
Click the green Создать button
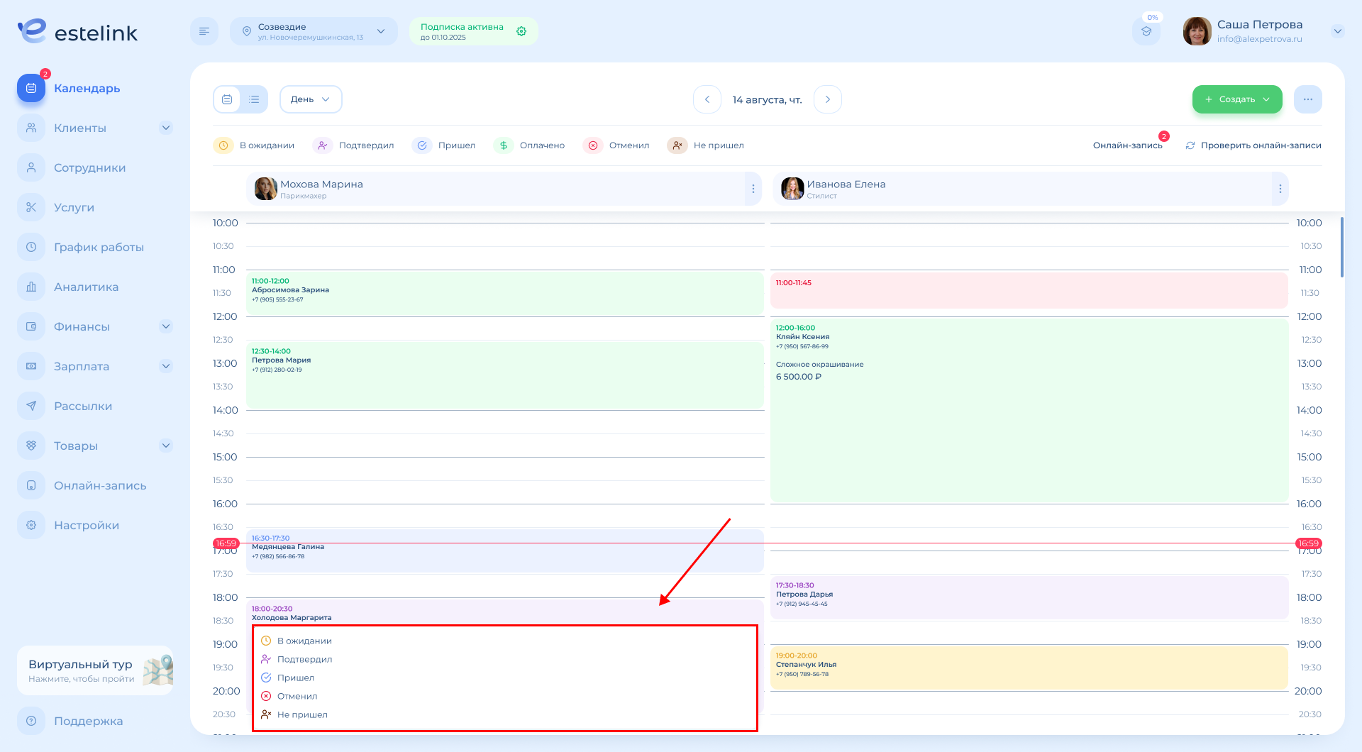(1236, 99)
